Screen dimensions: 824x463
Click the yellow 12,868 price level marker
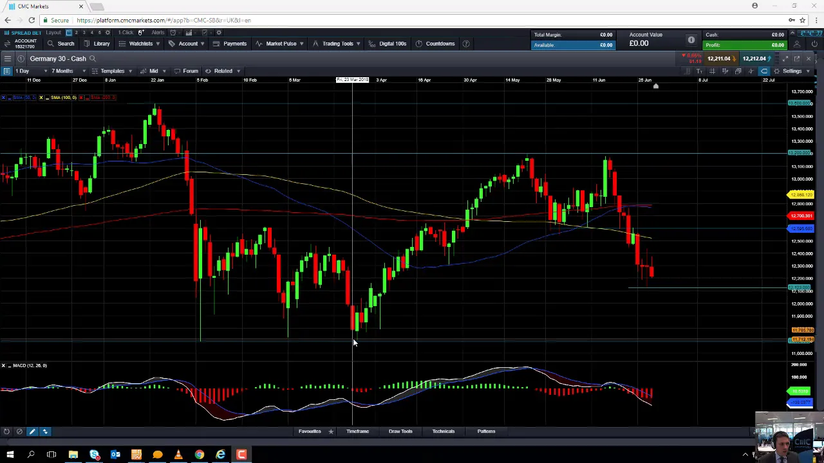(801, 195)
